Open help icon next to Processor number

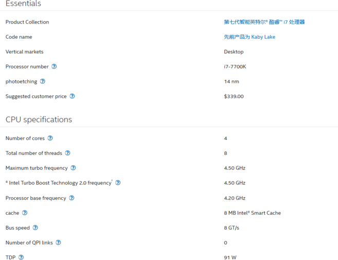[x=54, y=66]
